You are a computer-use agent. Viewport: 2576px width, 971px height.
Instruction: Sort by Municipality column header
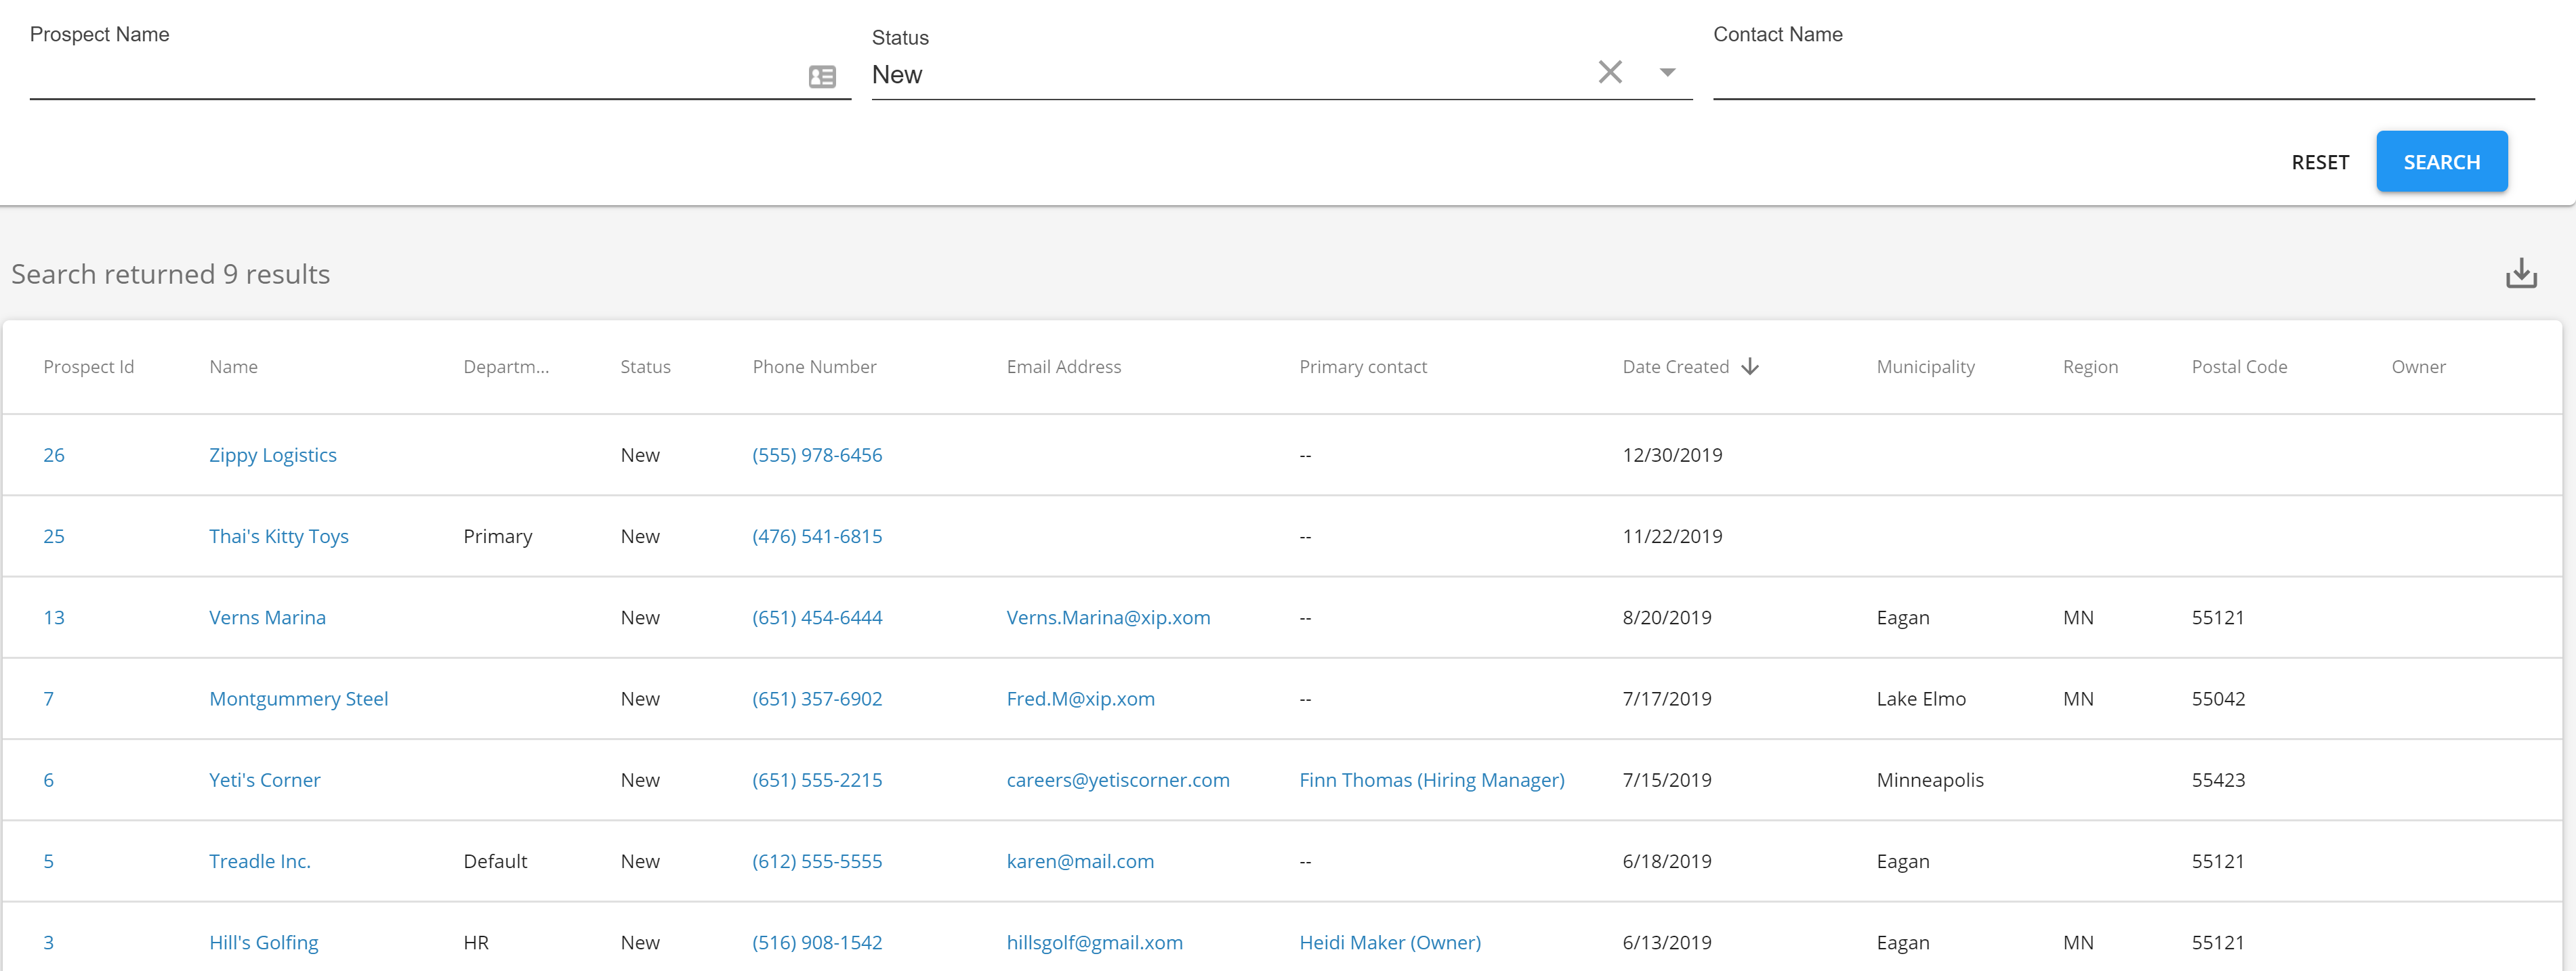[1924, 366]
